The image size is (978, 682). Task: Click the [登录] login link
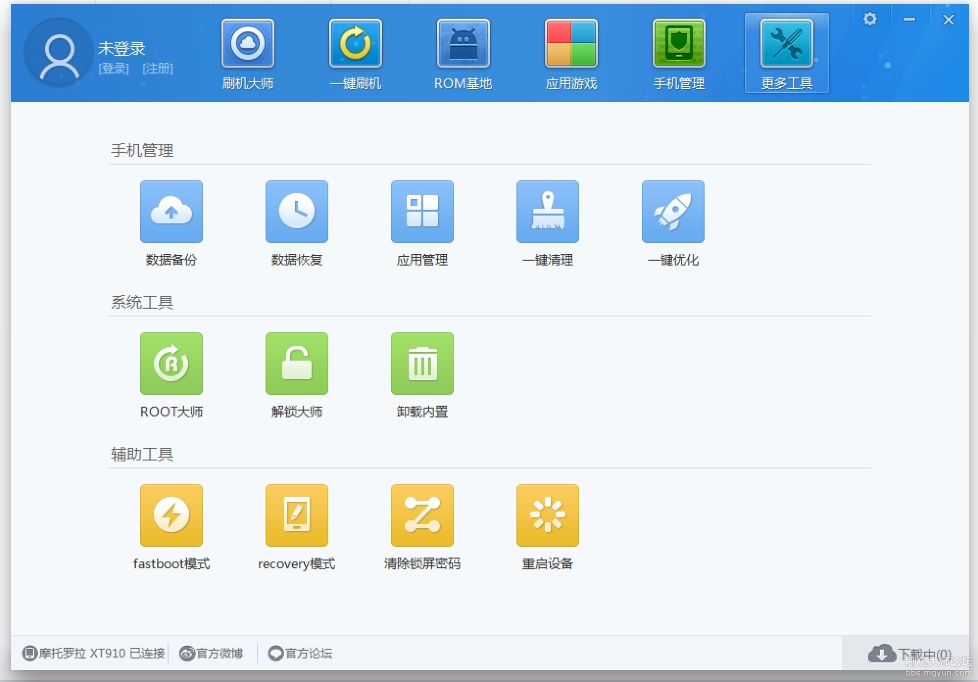[114, 69]
